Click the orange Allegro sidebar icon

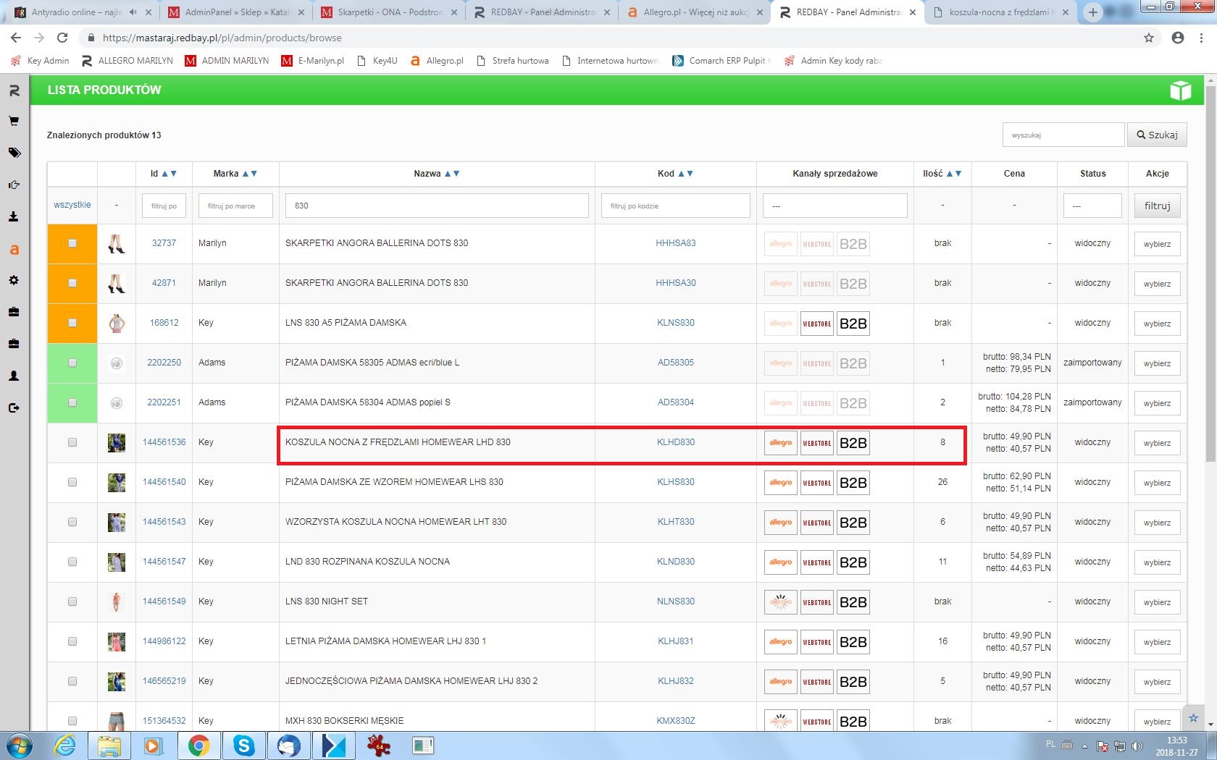coord(14,249)
